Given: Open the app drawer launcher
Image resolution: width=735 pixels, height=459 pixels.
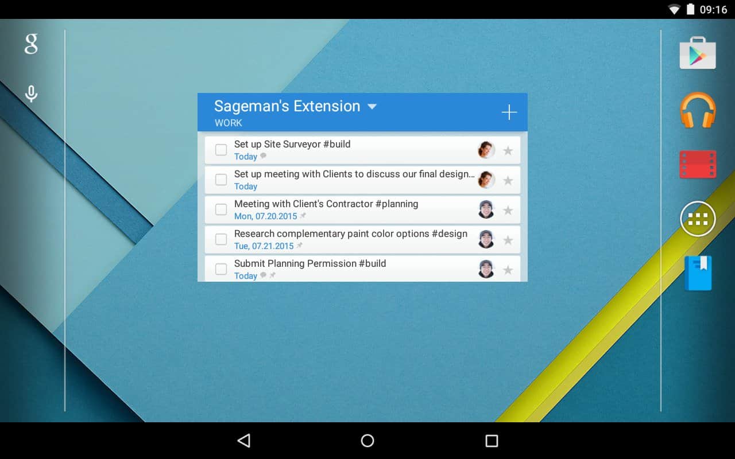Looking at the screenshot, I should 698,219.
